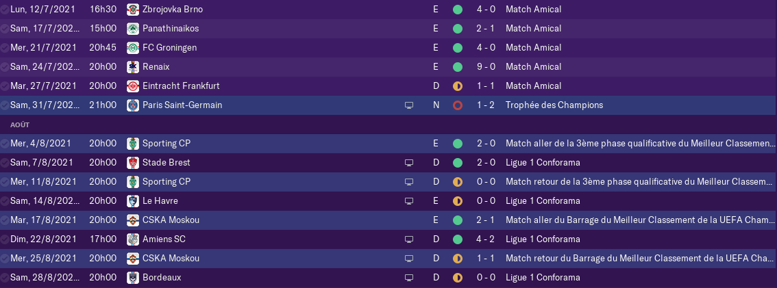Open the CSKA Moskou 2 - 1 score
This screenshot has height=288, width=777.
(486, 220)
